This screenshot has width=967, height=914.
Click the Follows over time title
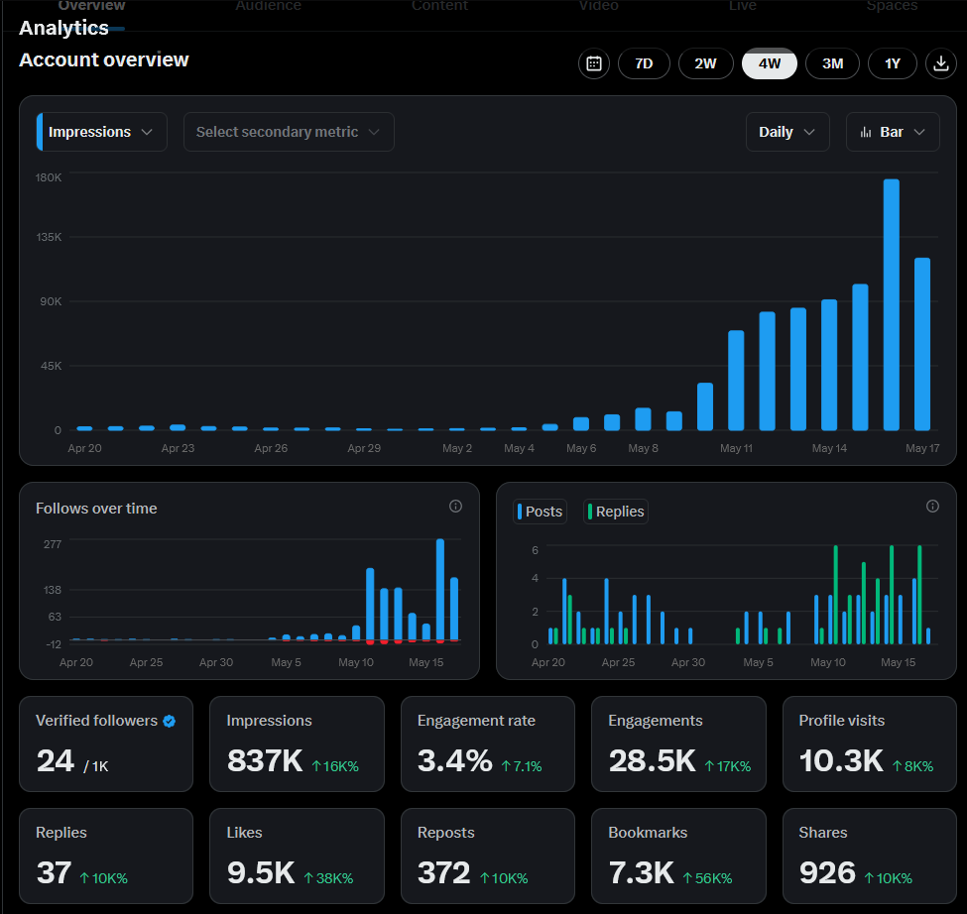pos(96,509)
